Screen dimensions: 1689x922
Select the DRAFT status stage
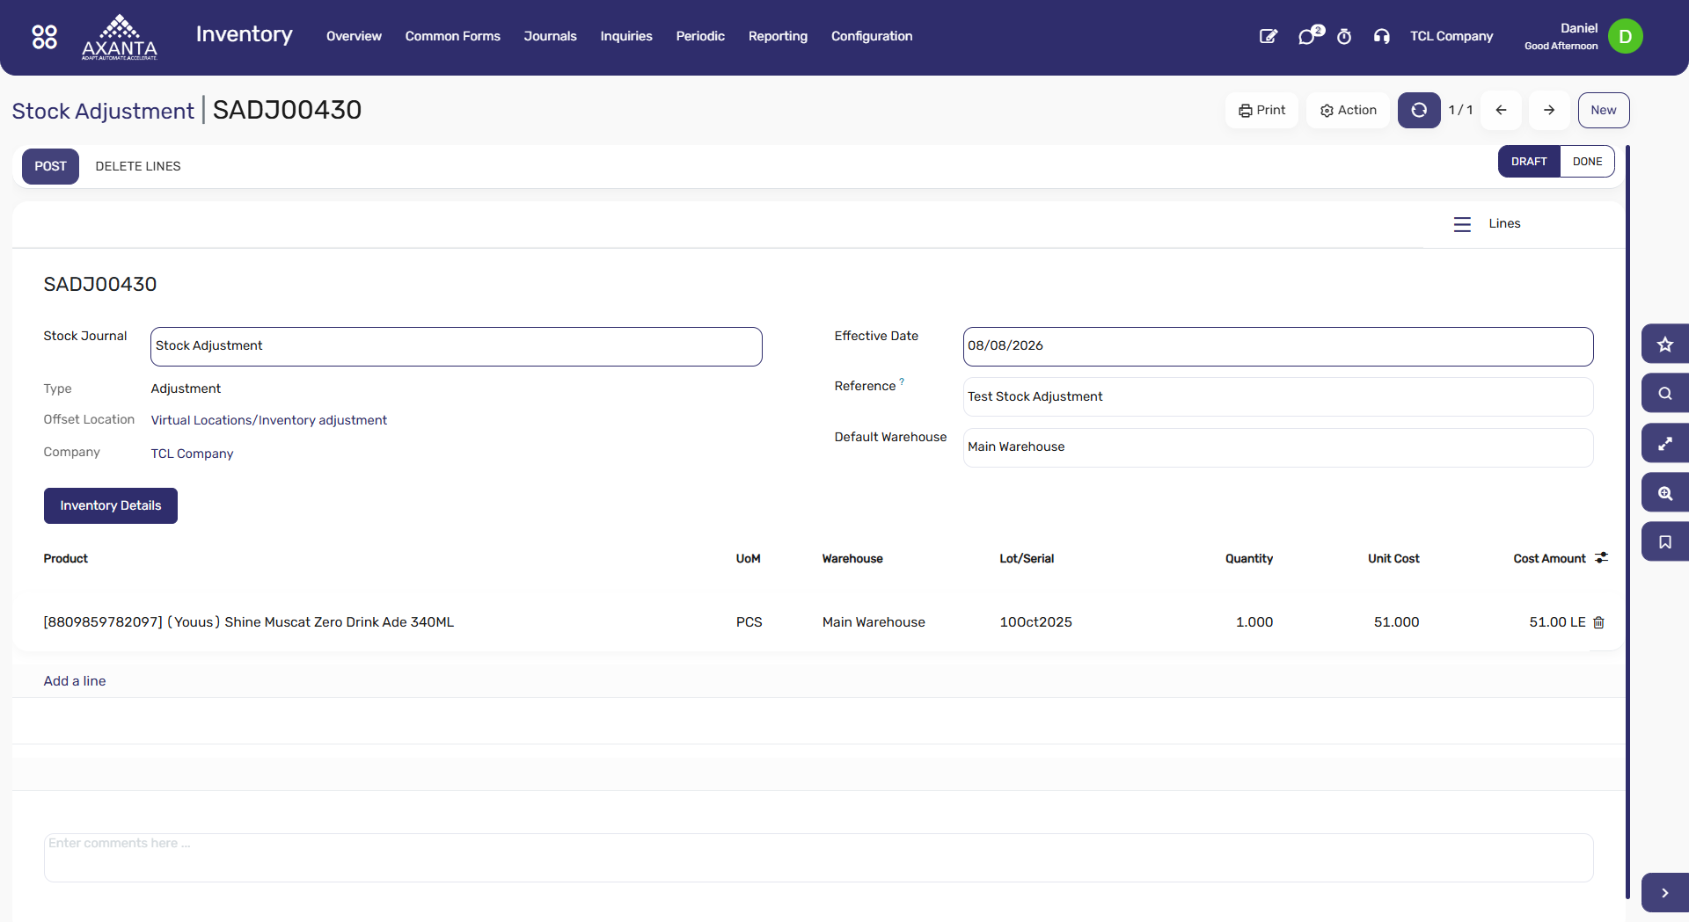tap(1529, 161)
